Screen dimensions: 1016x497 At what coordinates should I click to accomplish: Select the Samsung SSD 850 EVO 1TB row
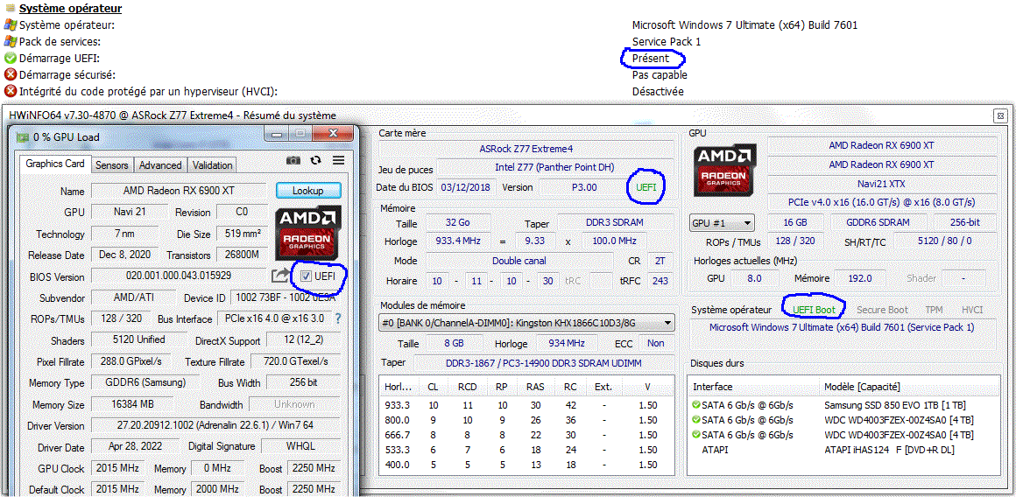[843, 405]
